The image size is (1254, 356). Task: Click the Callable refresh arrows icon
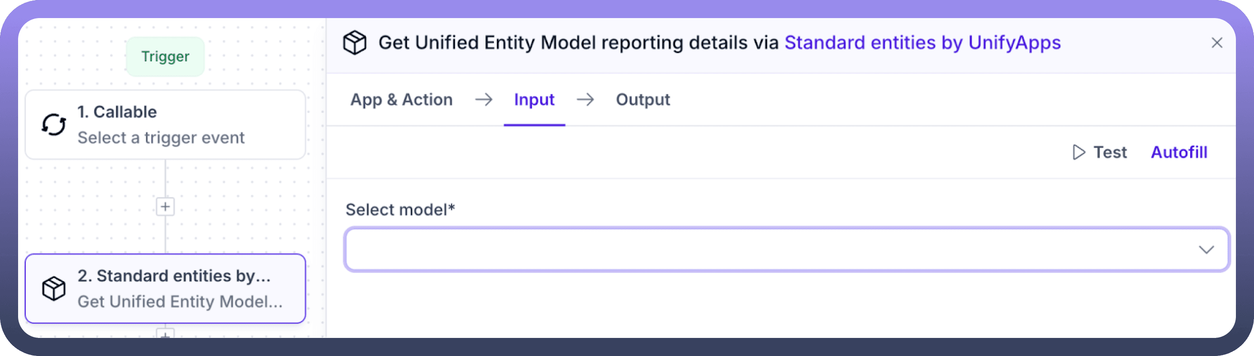[x=53, y=125]
